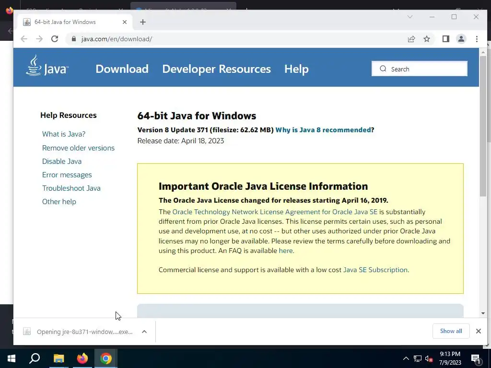This screenshot has height=368, width=491.
Task: Share this page from the address bar
Action: tap(411, 39)
